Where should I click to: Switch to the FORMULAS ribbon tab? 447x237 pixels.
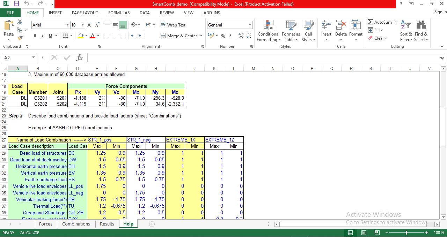[119, 13]
